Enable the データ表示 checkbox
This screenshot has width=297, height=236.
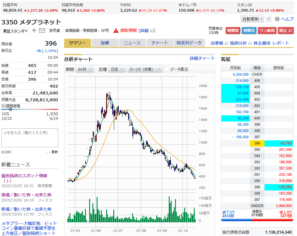(x=166, y=69)
